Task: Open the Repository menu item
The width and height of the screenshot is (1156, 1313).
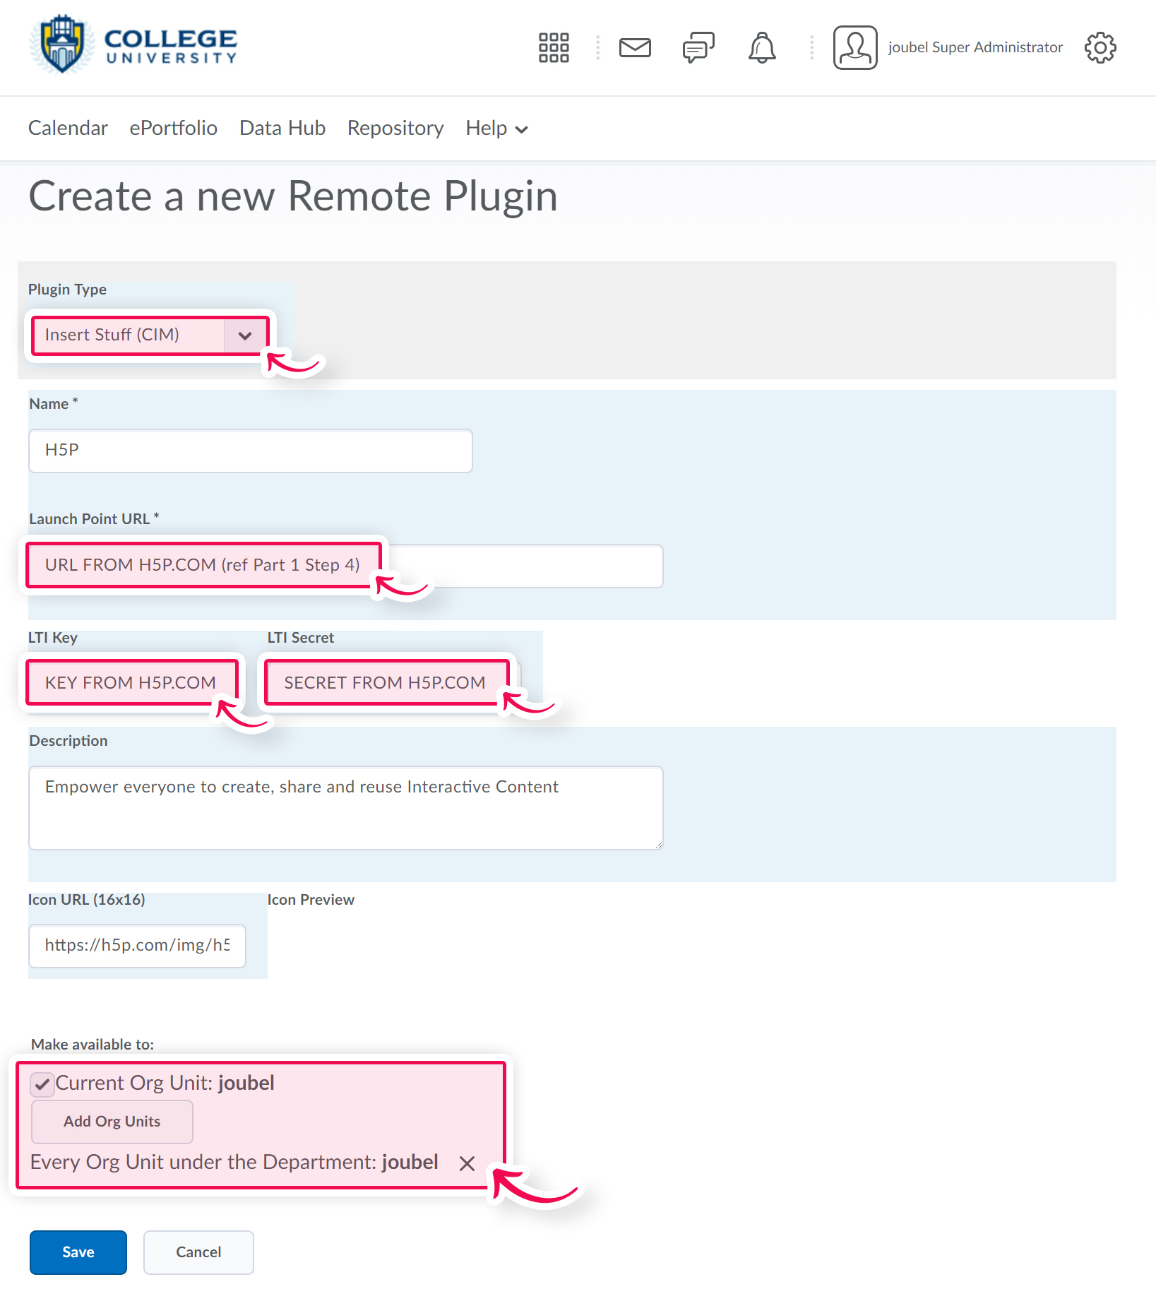Action: [395, 128]
